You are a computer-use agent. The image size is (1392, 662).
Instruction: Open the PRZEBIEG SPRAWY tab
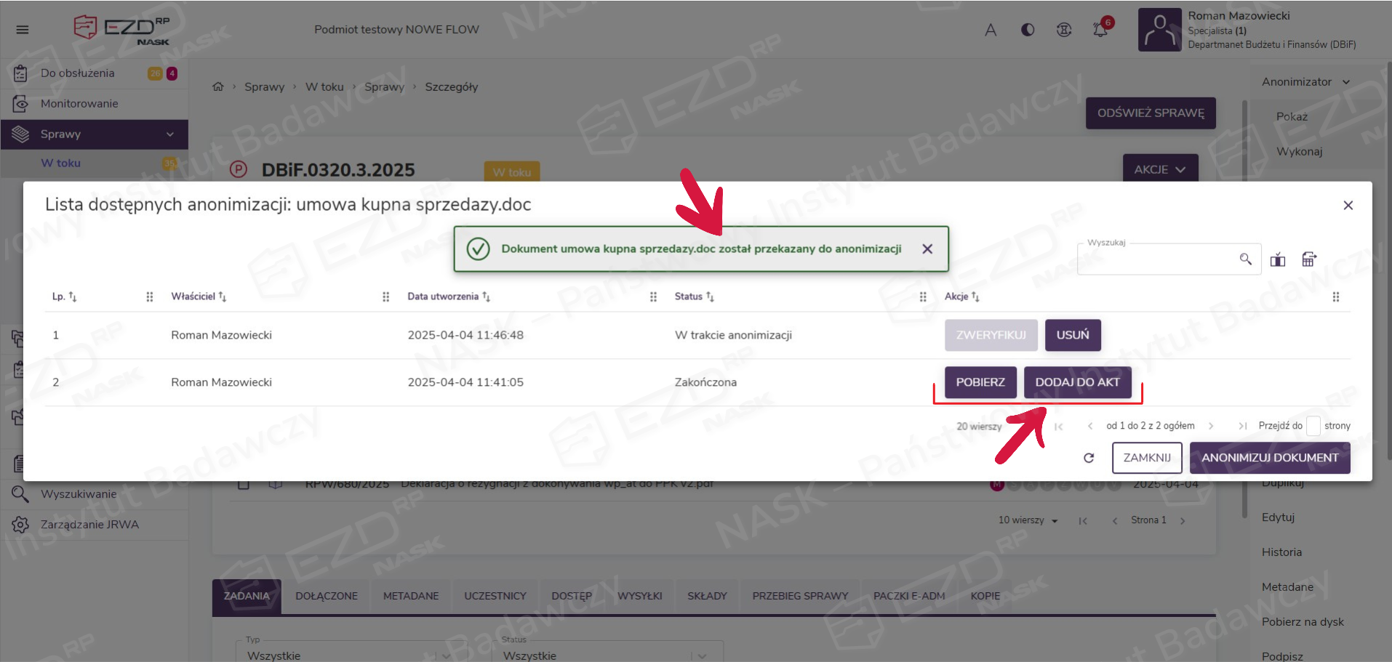[800, 596]
